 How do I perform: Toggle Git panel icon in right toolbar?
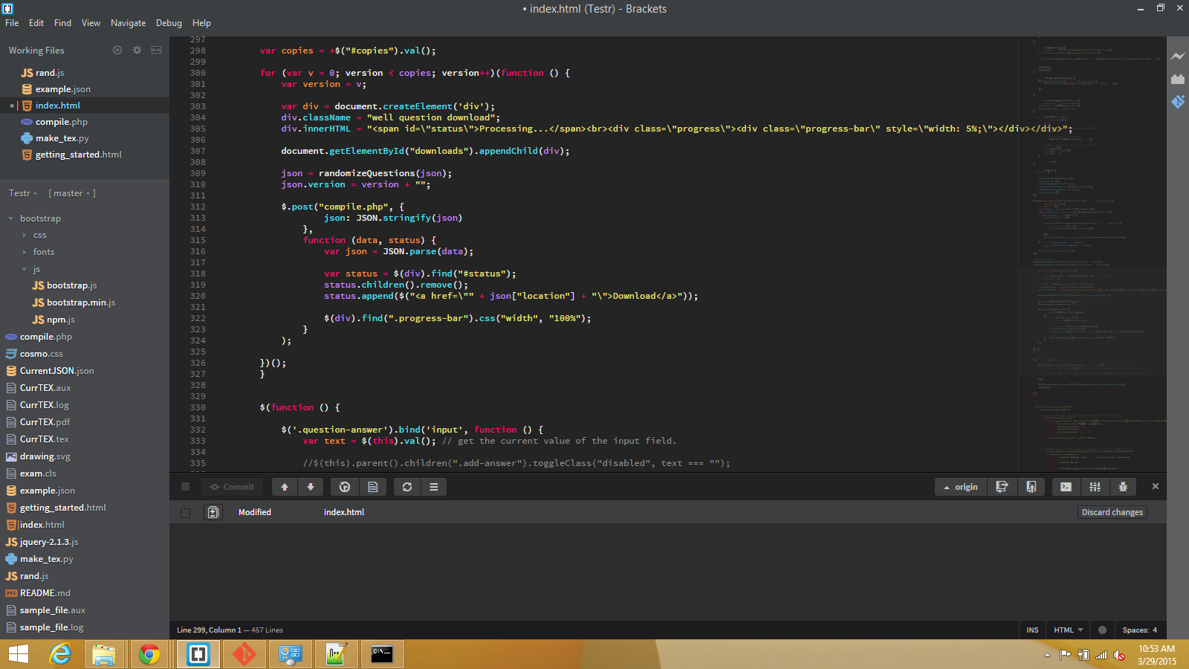[x=1178, y=102]
